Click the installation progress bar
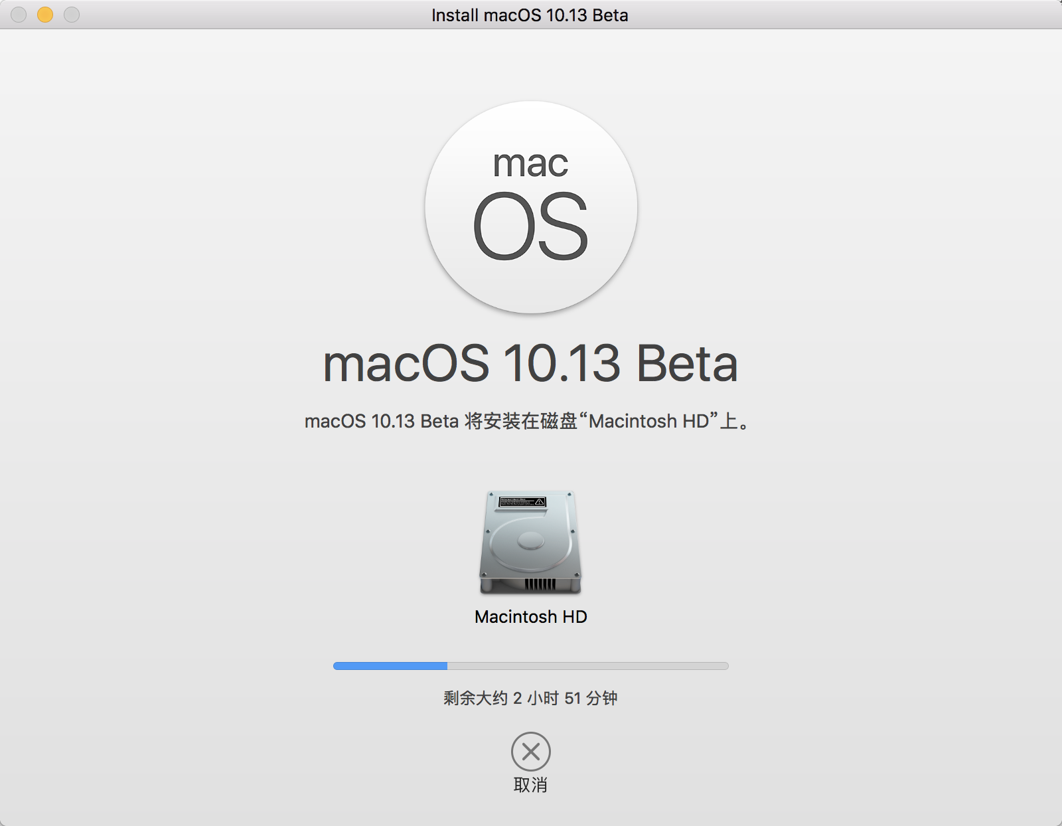Image resolution: width=1062 pixels, height=826 pixels. pos(531,666)
